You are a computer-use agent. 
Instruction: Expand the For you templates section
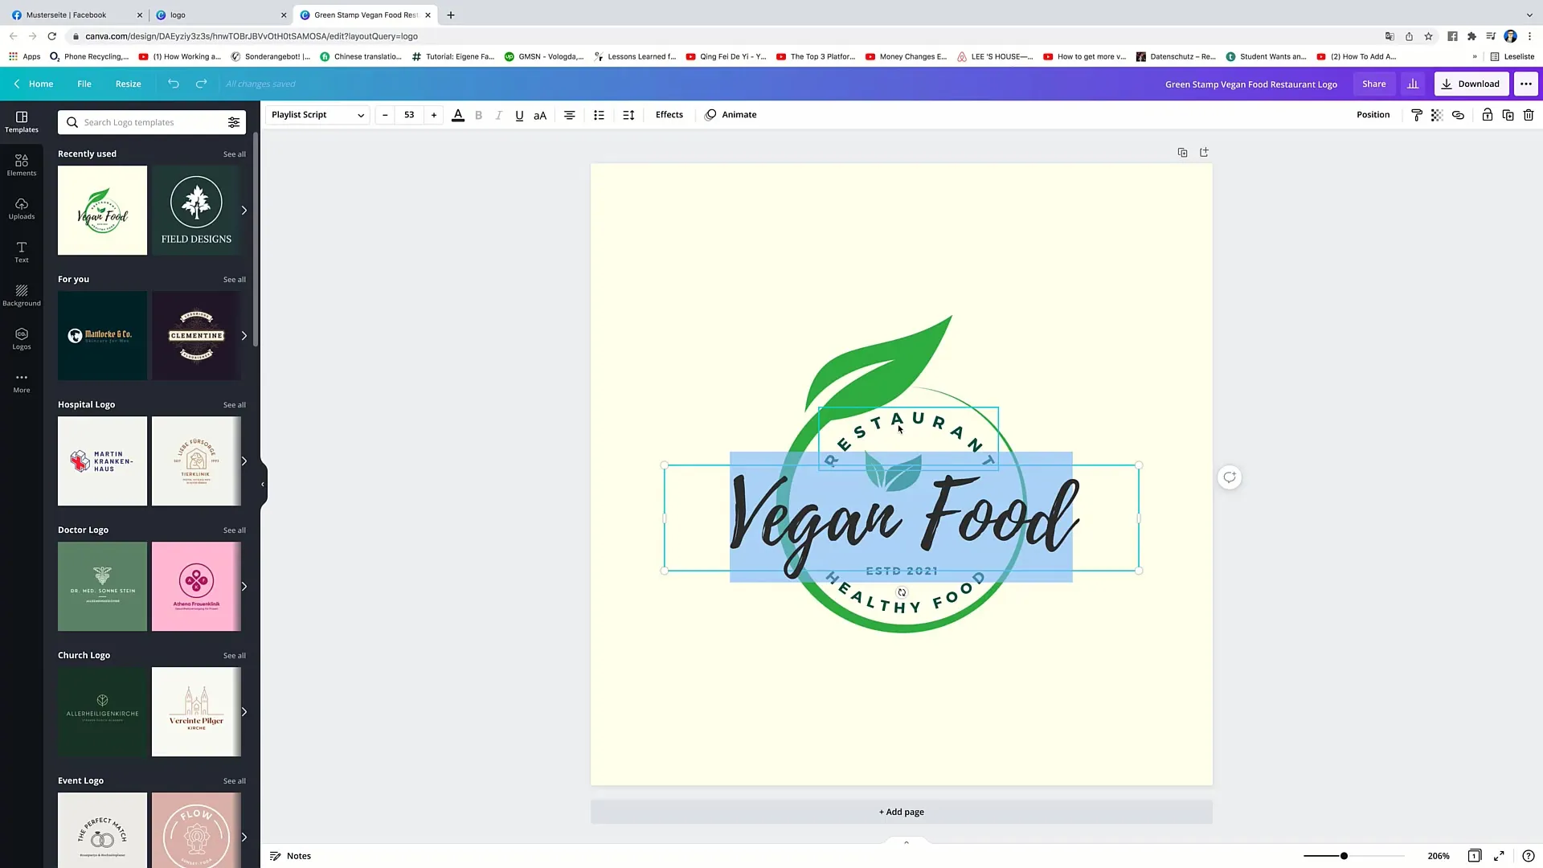(x=234, y=279)
